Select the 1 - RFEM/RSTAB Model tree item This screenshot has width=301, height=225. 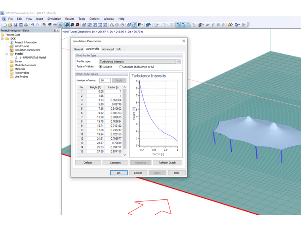pyautogui.click(x=33, y=58)
